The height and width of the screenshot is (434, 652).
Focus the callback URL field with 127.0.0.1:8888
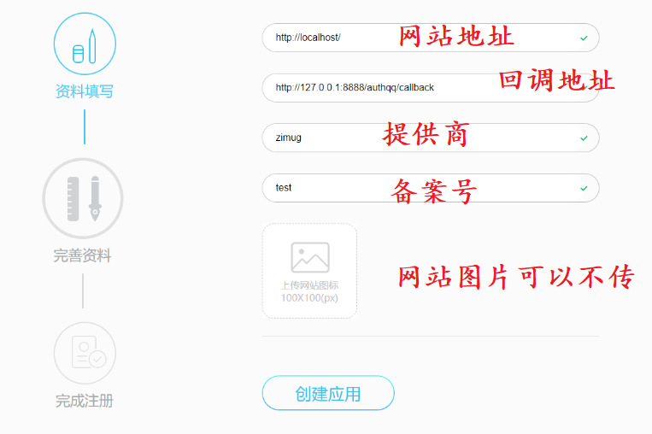(376, 88)
